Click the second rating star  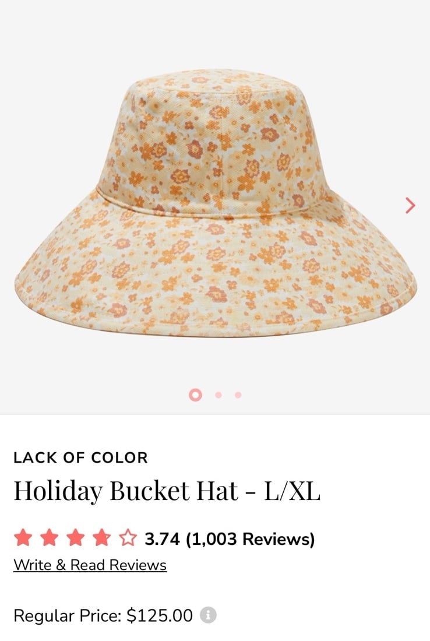[x=49, y=538]
